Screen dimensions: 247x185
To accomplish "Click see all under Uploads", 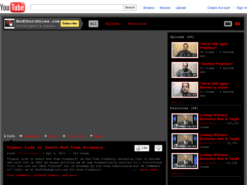I will (x=178, y=102).
